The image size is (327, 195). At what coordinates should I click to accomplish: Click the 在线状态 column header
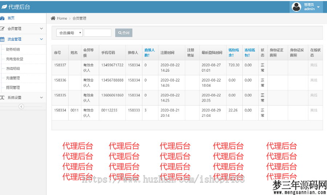point(315,53)
